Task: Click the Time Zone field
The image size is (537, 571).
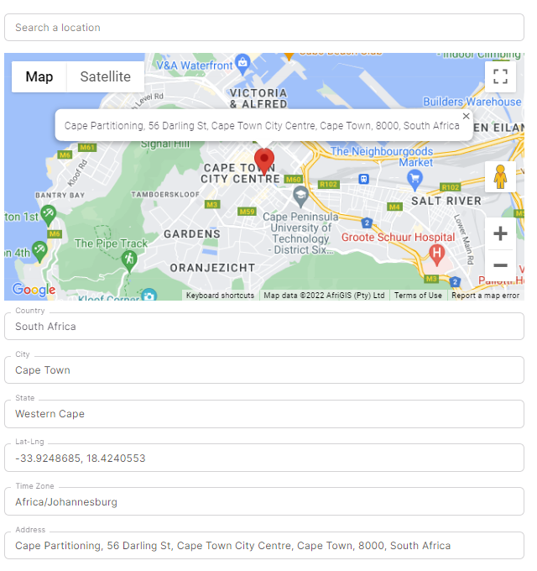Action: click(264, 501)
